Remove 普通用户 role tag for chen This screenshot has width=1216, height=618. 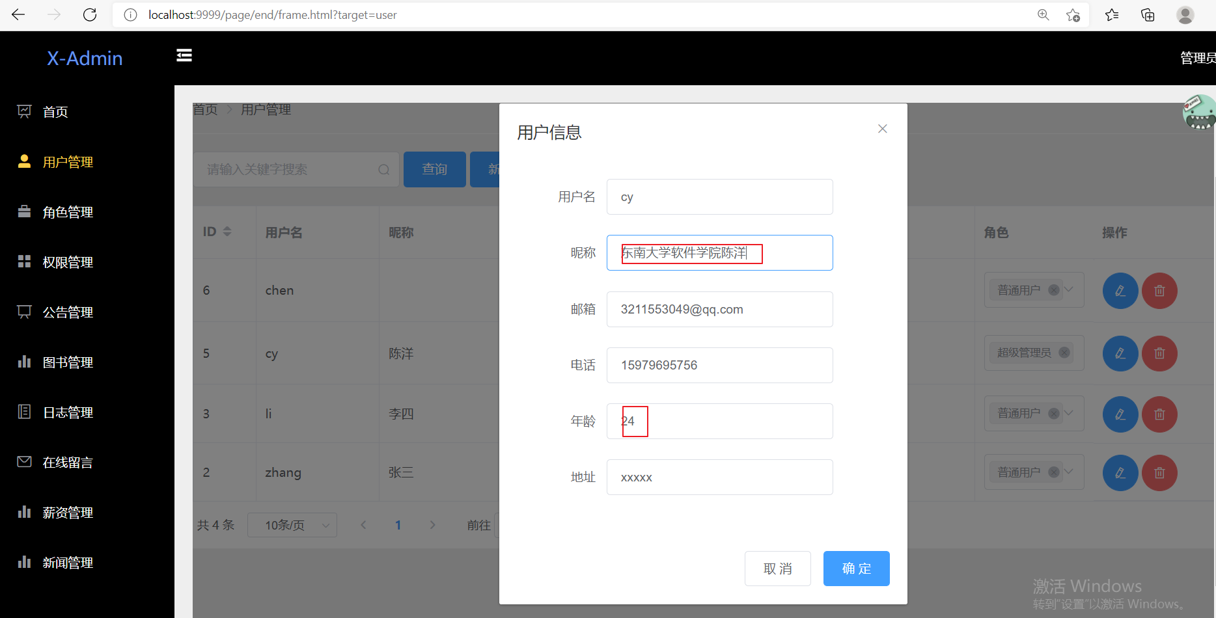pos(1053,290)
